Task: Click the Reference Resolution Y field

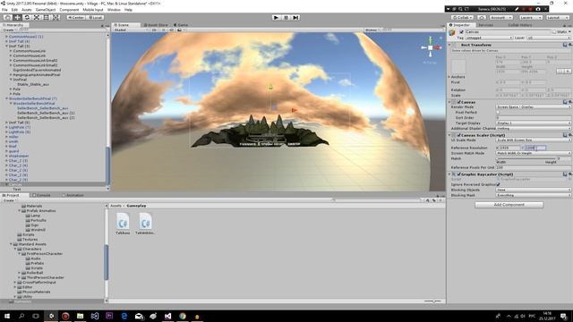Action: (535, 148)
